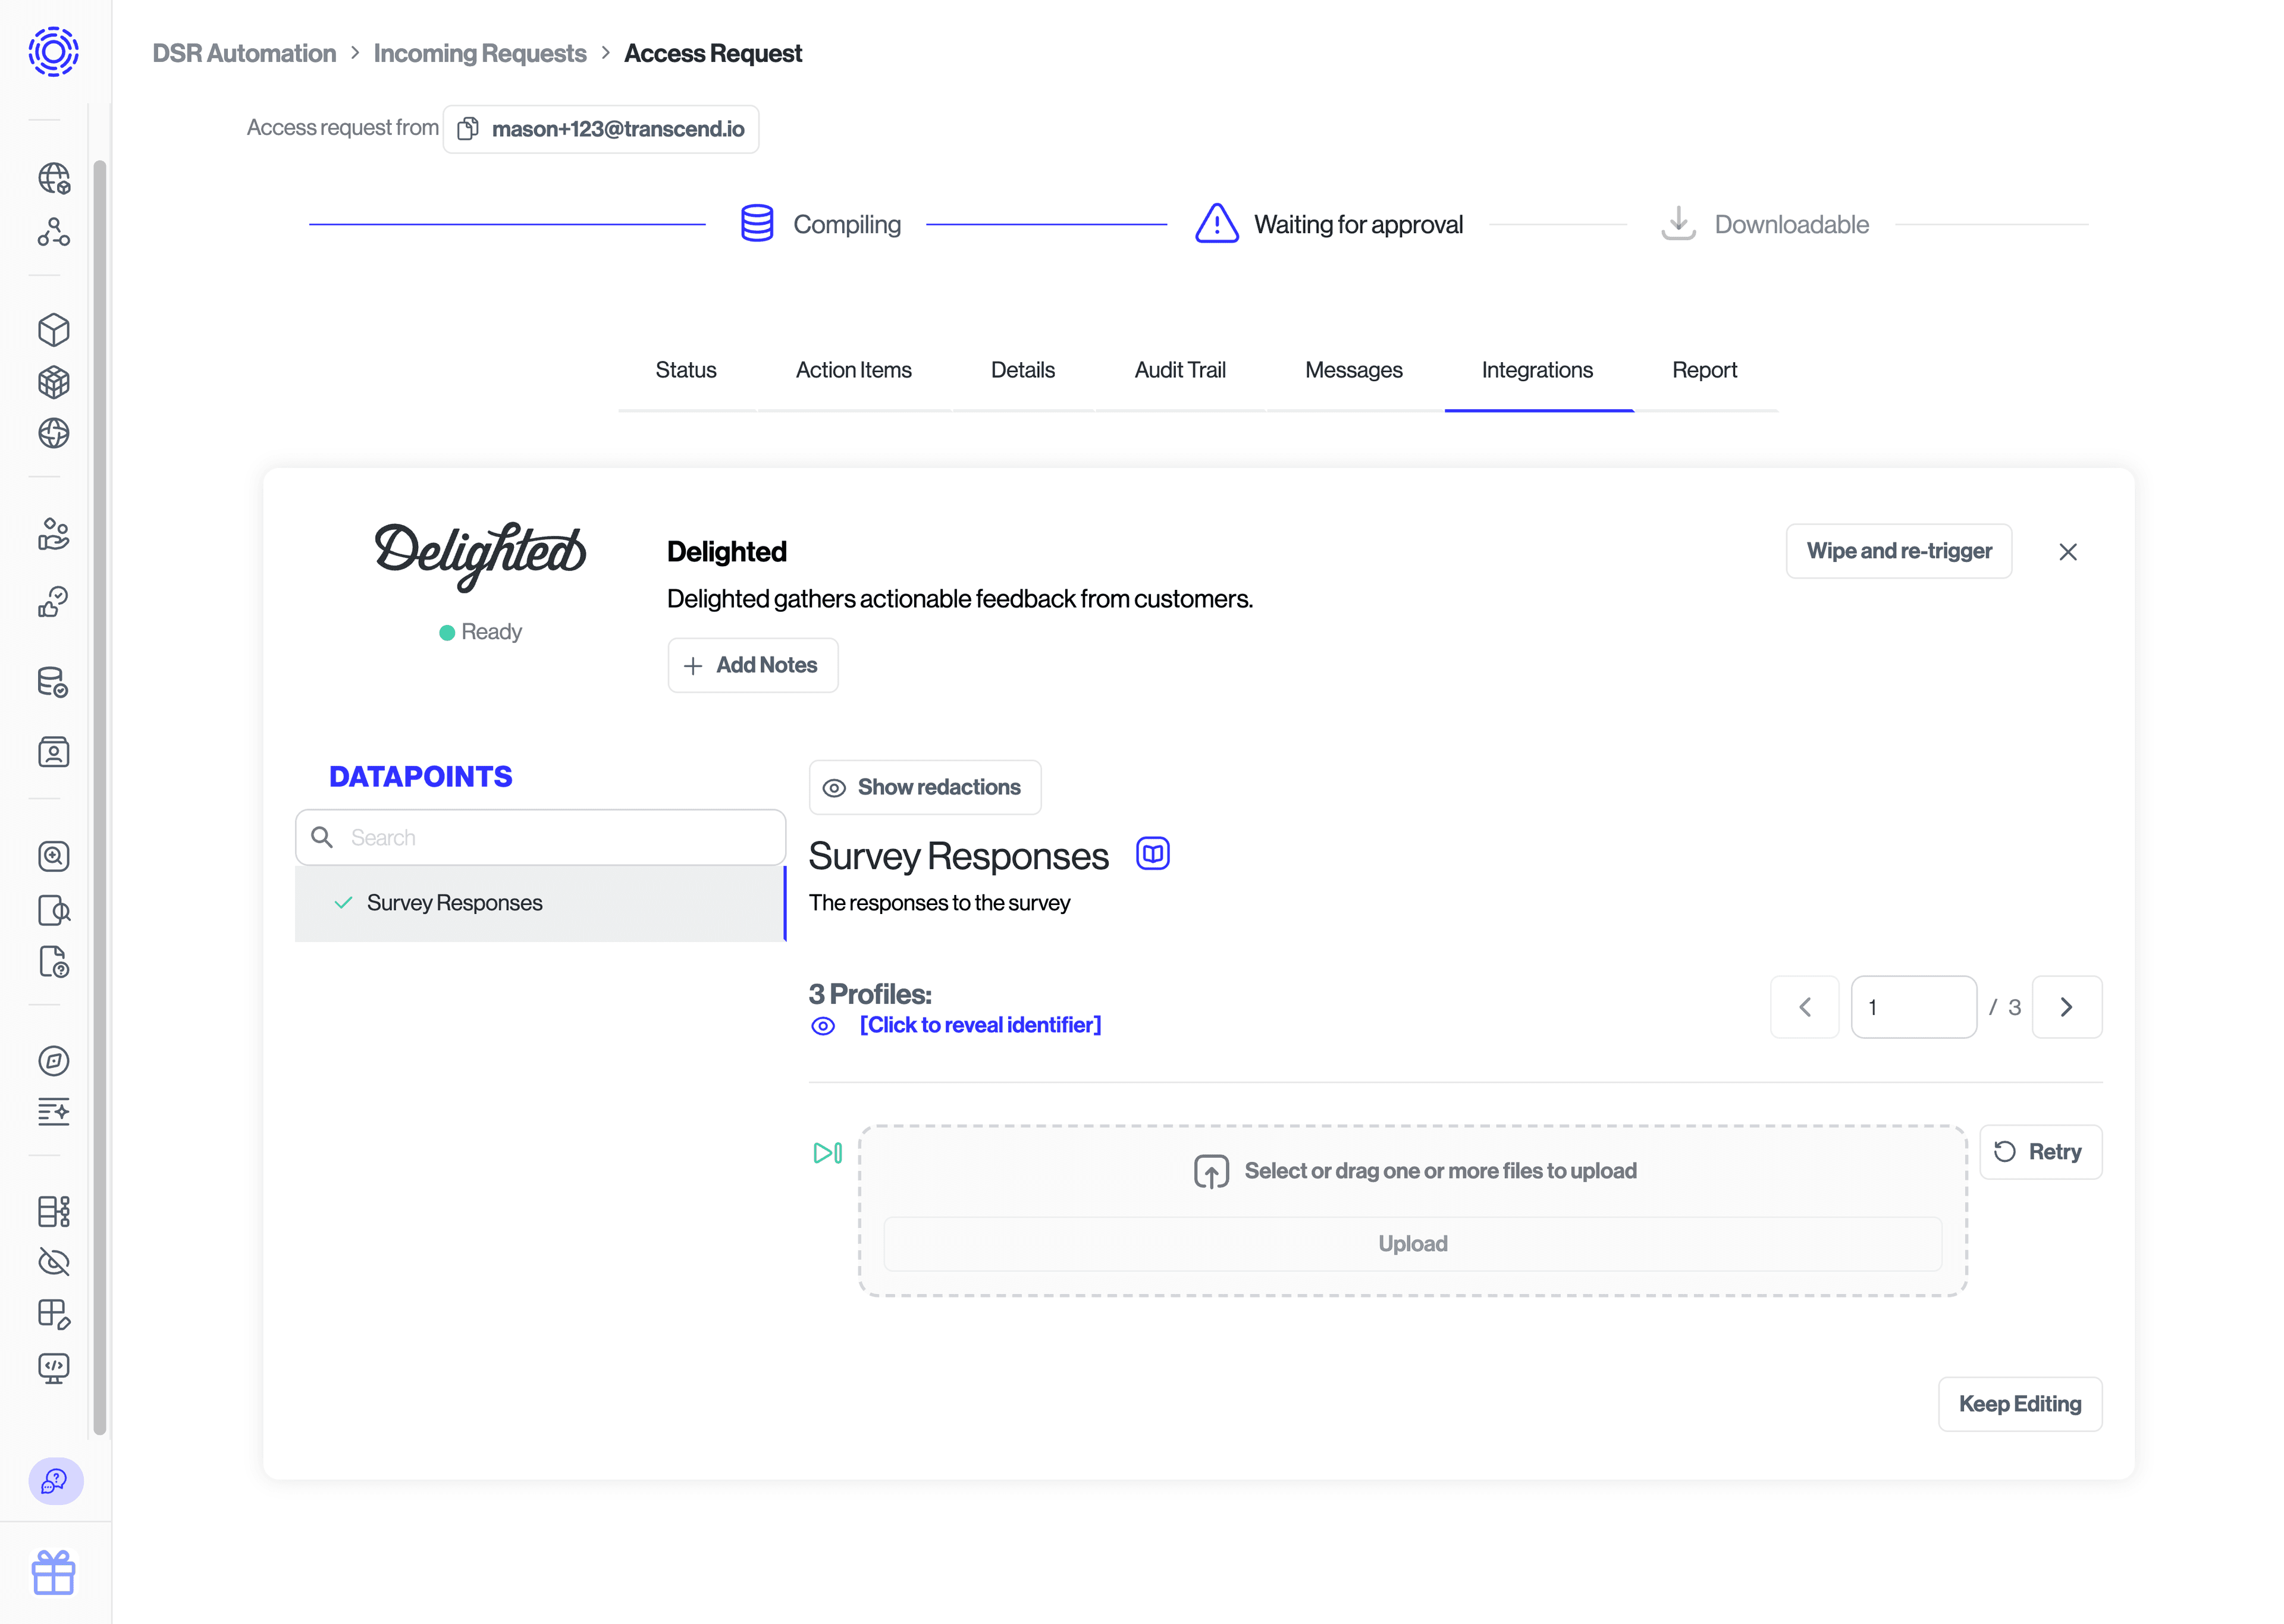The height and width of the screenshot is (1624, 2284).
Task: Click Wipe and re-trigger button
Action: [x=1898, y=551]
